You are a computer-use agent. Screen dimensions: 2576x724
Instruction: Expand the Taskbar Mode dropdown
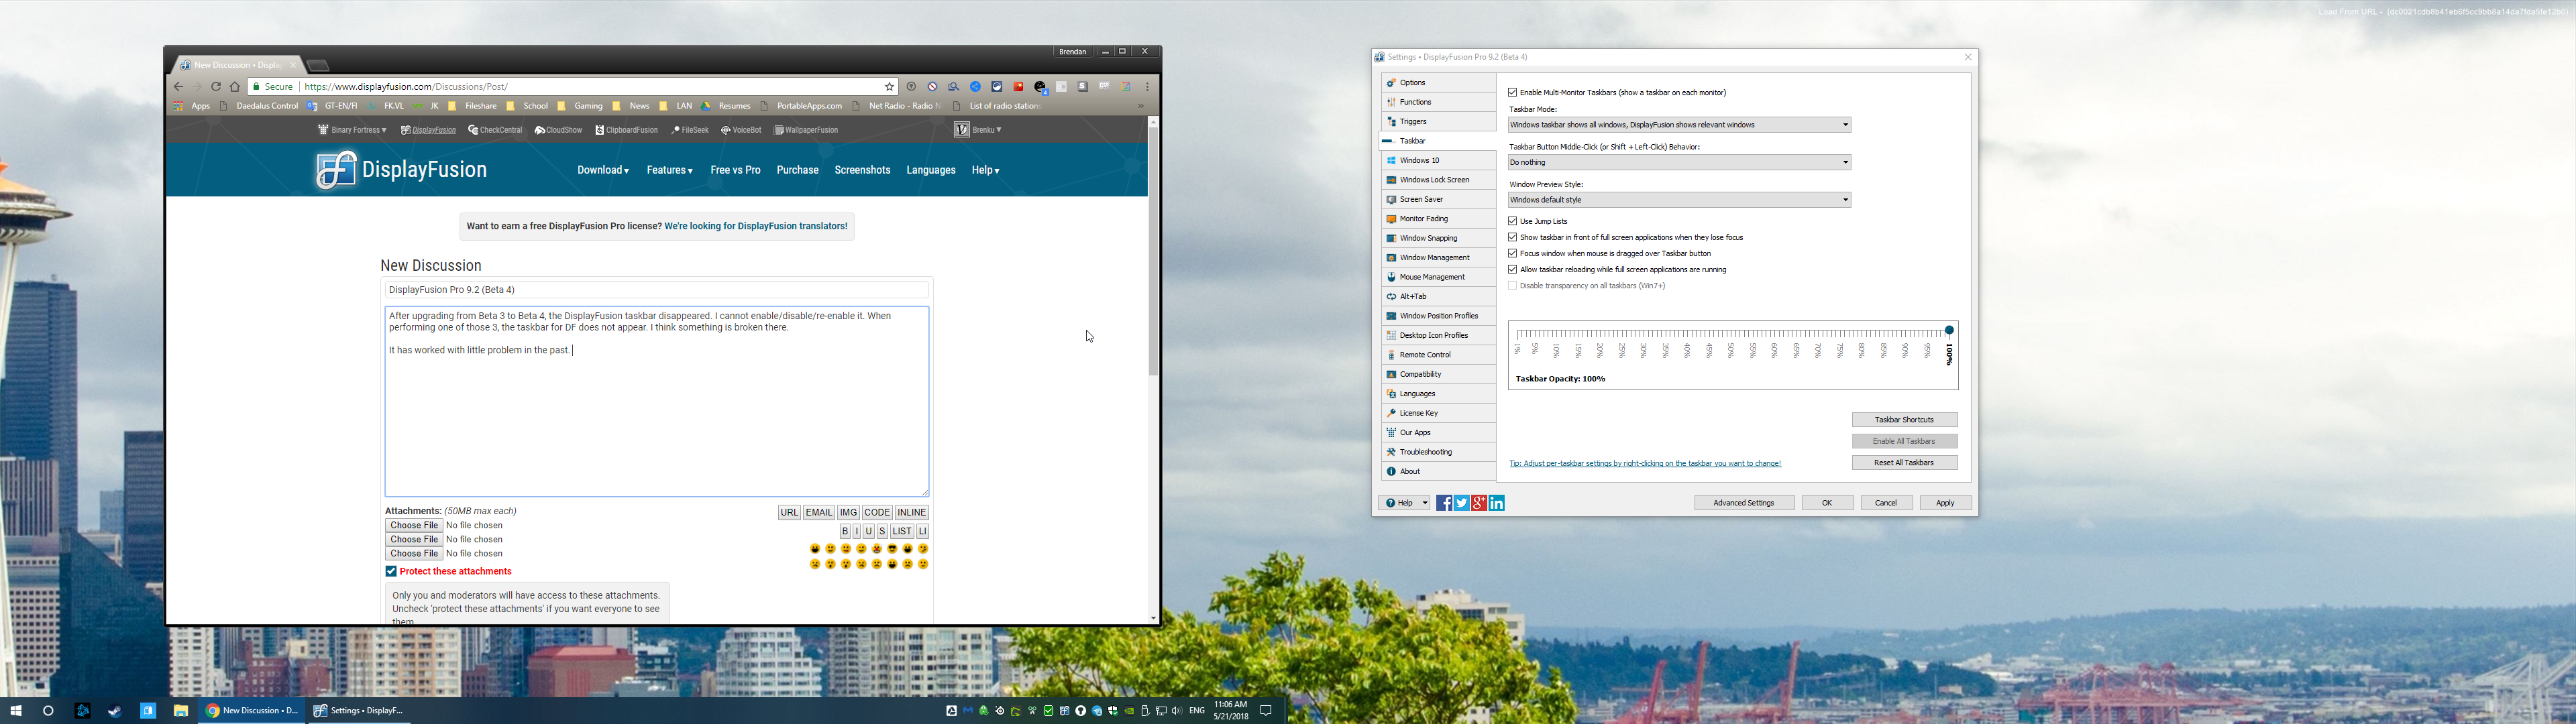[x=1679, y=125]
